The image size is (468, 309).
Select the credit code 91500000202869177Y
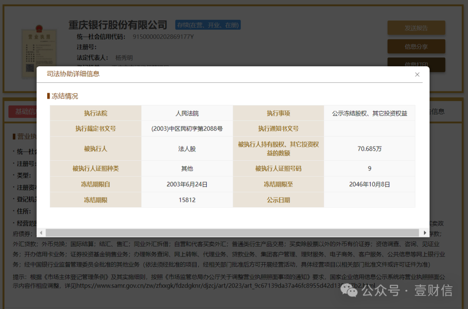pos(163,37)
